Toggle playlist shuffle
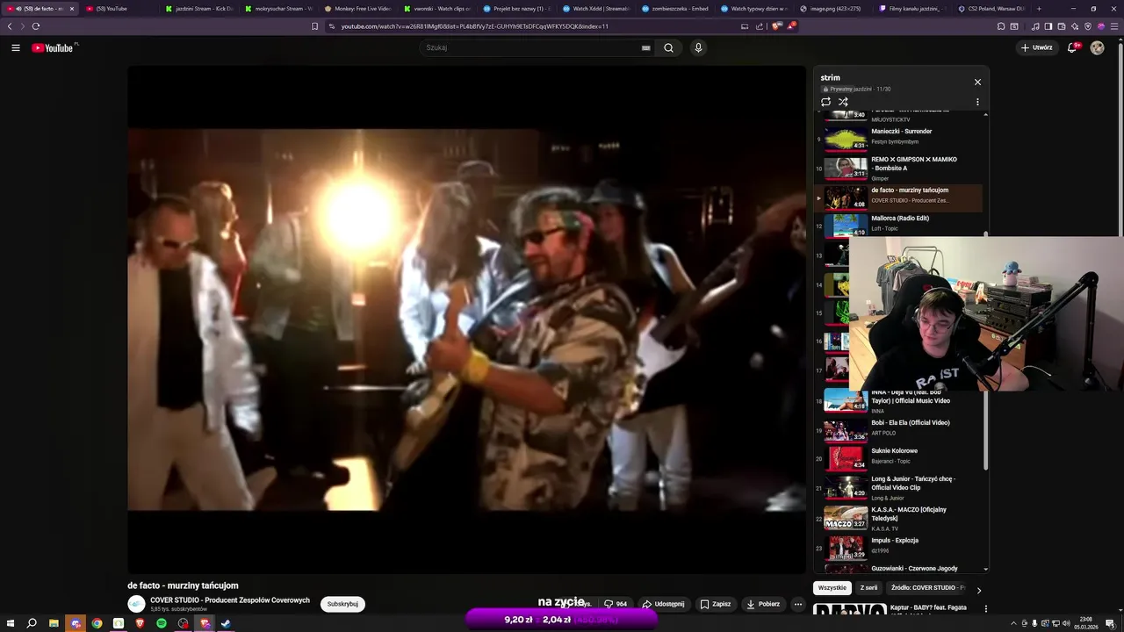The width and height of the screenshot is (1124, 632). coord(843,102)
